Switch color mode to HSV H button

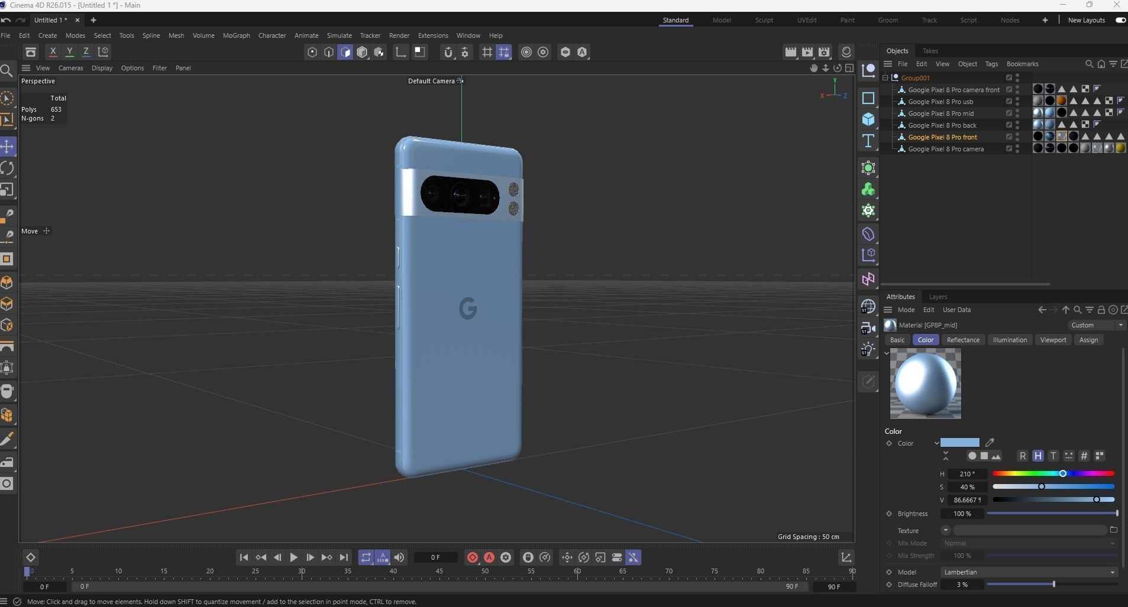pyautogui.click(x=1037, y=456)
